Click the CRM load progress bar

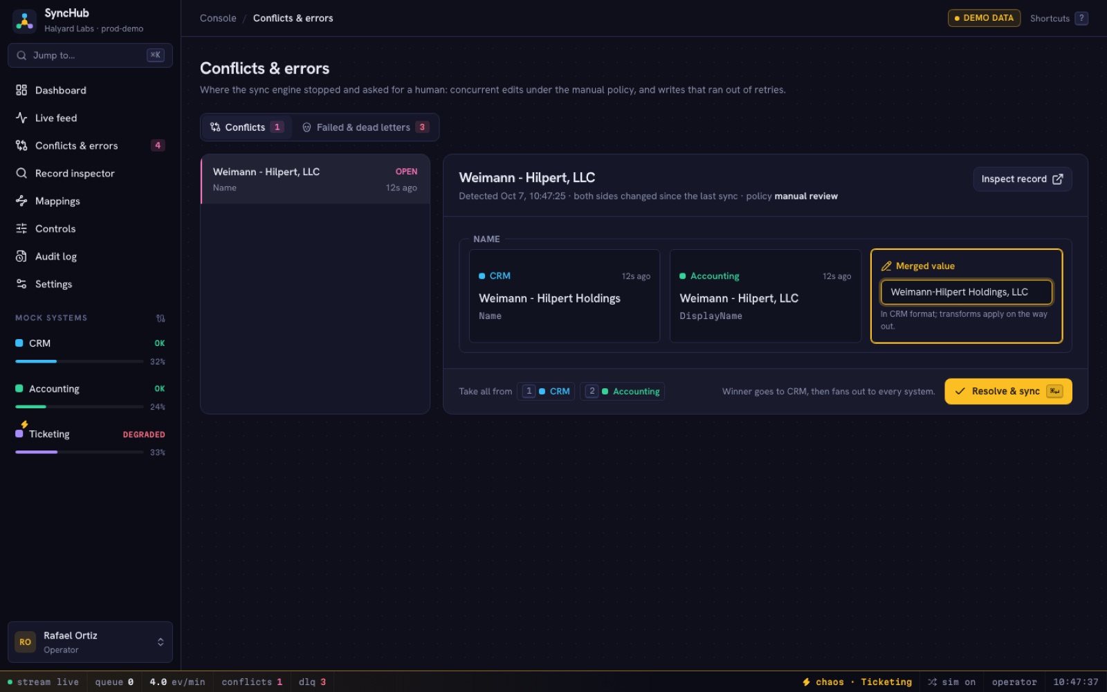80,361
